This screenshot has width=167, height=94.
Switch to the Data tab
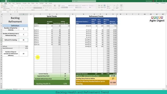[x=29, y=3]
